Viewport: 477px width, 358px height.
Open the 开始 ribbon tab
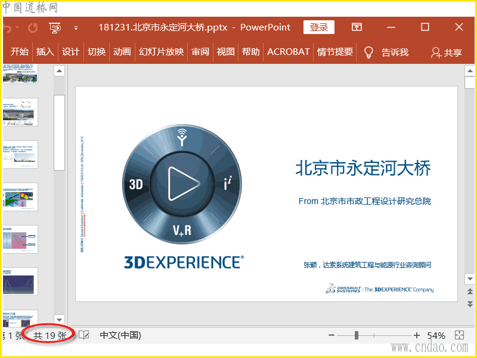tap(20, 52)
